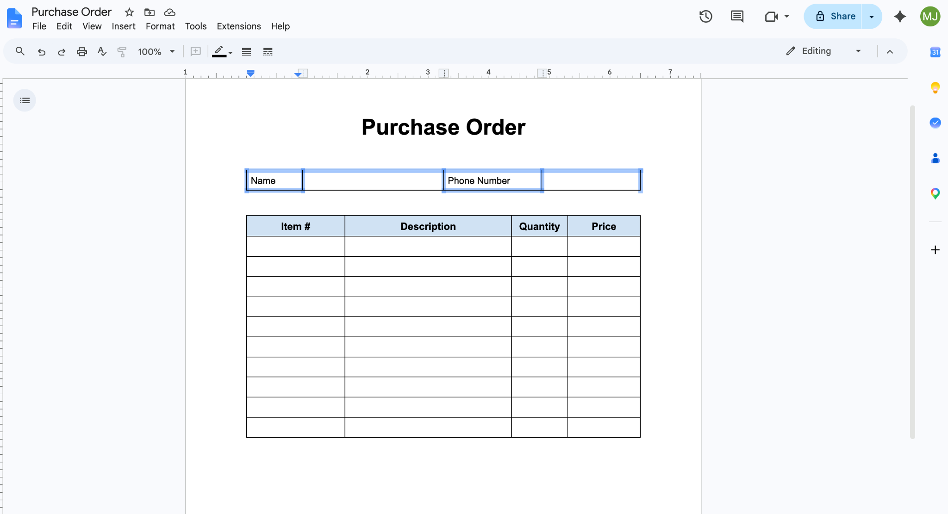Click the plus icon to get add-ons
Viewport: 948px width, 514px height.
(x=935, y=250)
